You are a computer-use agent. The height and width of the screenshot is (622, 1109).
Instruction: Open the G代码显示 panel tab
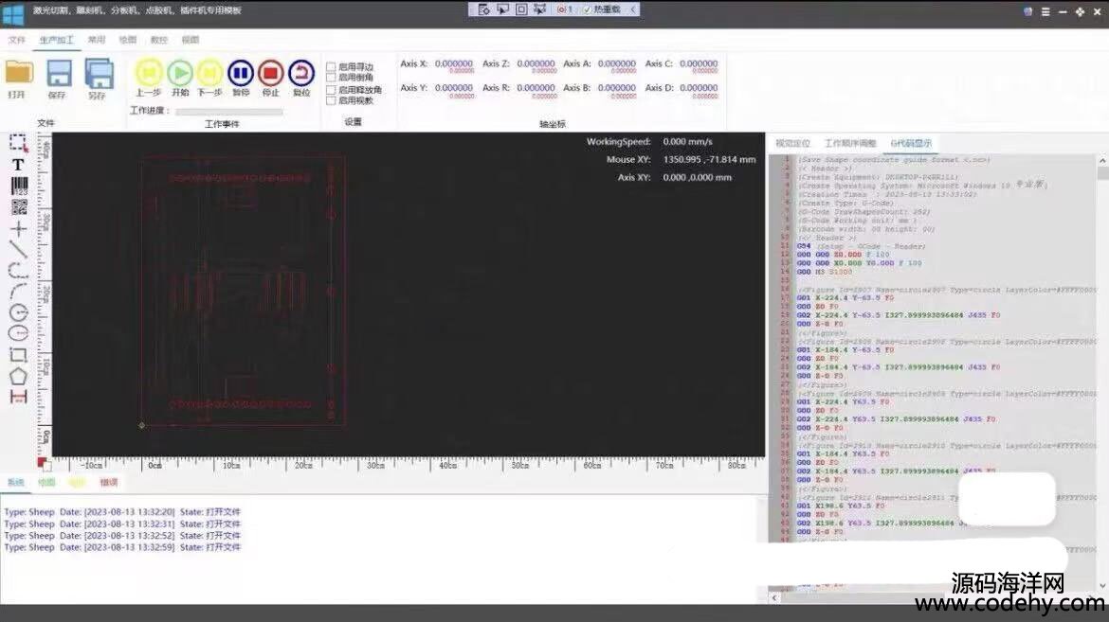(x=911, y=143)
